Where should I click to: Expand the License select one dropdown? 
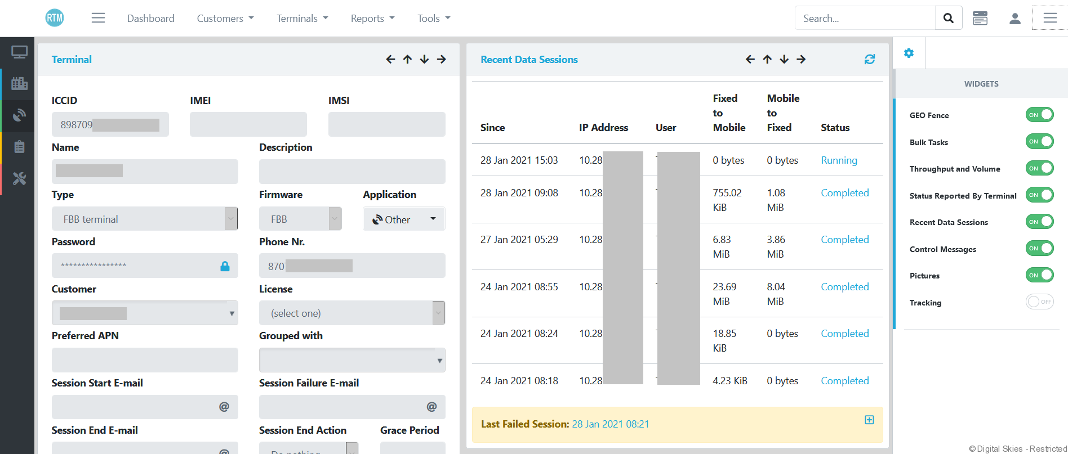coord(351,313)
